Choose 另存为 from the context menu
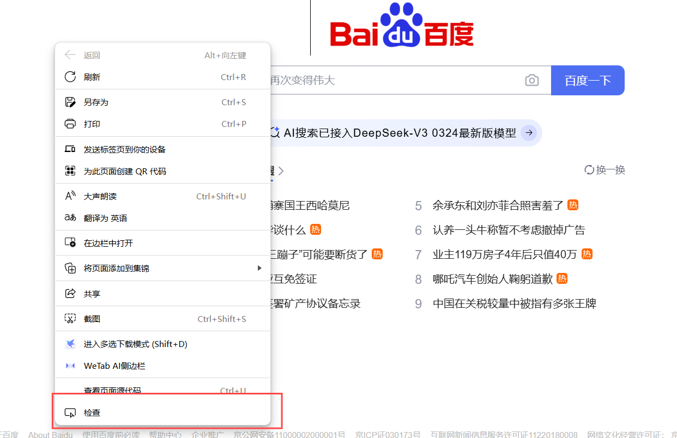The image size is (677, 438). pos(162,102)
